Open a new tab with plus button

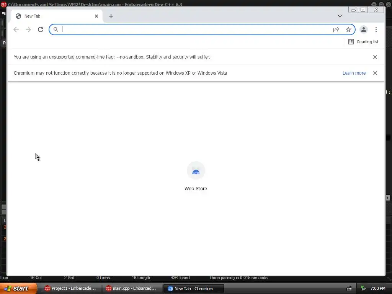coord(111,16)
